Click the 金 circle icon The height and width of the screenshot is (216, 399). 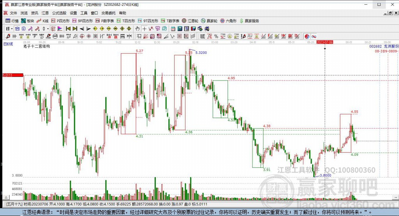click(x=230, y=36)
